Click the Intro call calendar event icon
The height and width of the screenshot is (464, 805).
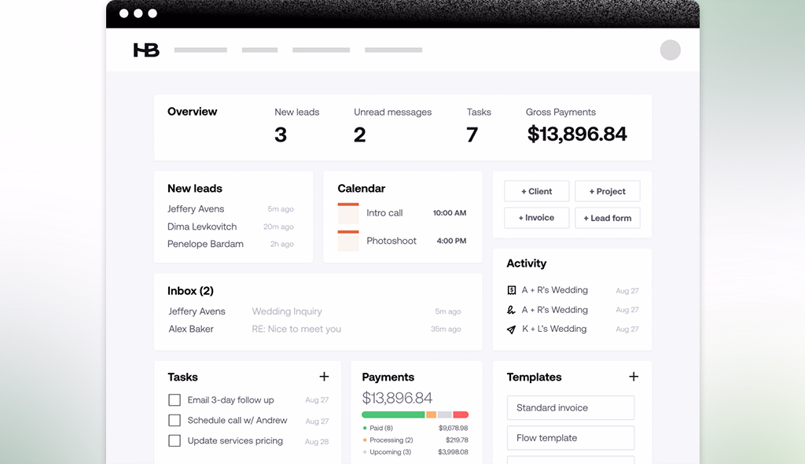pos(347,212)
